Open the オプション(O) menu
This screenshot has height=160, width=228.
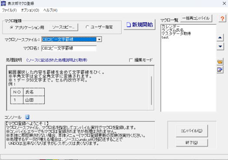tap(30, 10)
